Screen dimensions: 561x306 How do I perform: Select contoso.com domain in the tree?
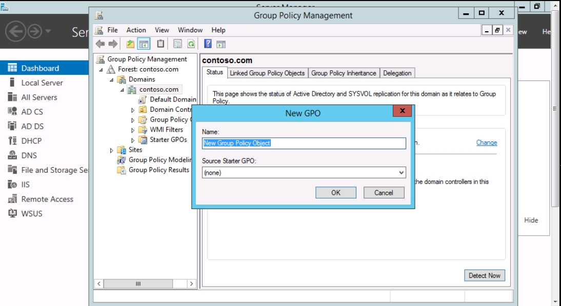click(x=159, y=89)
